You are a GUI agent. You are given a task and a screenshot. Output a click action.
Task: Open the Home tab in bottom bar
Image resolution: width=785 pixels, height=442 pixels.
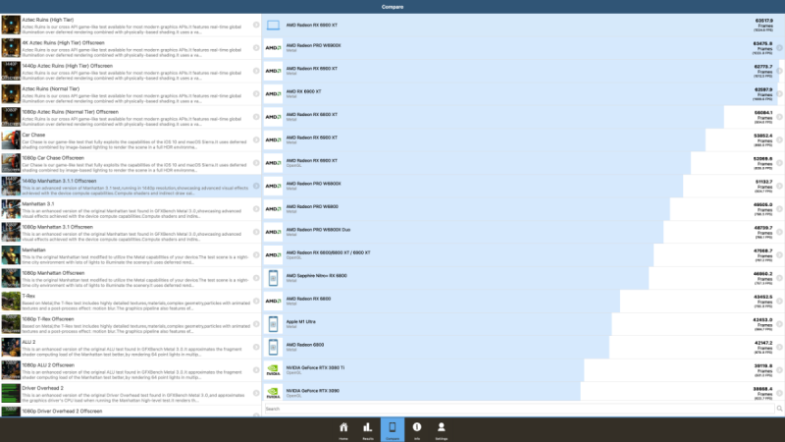(343, 430)
